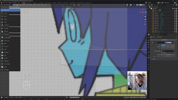
Task: Toggle the Clipping checkbox in Mirror modifier
Action: (161, 53)
